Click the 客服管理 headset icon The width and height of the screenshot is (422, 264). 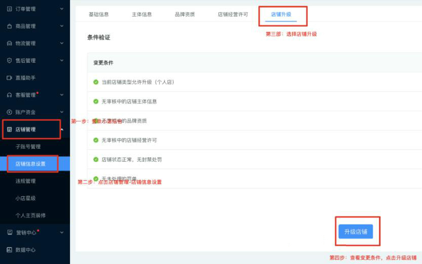[10, 95]
